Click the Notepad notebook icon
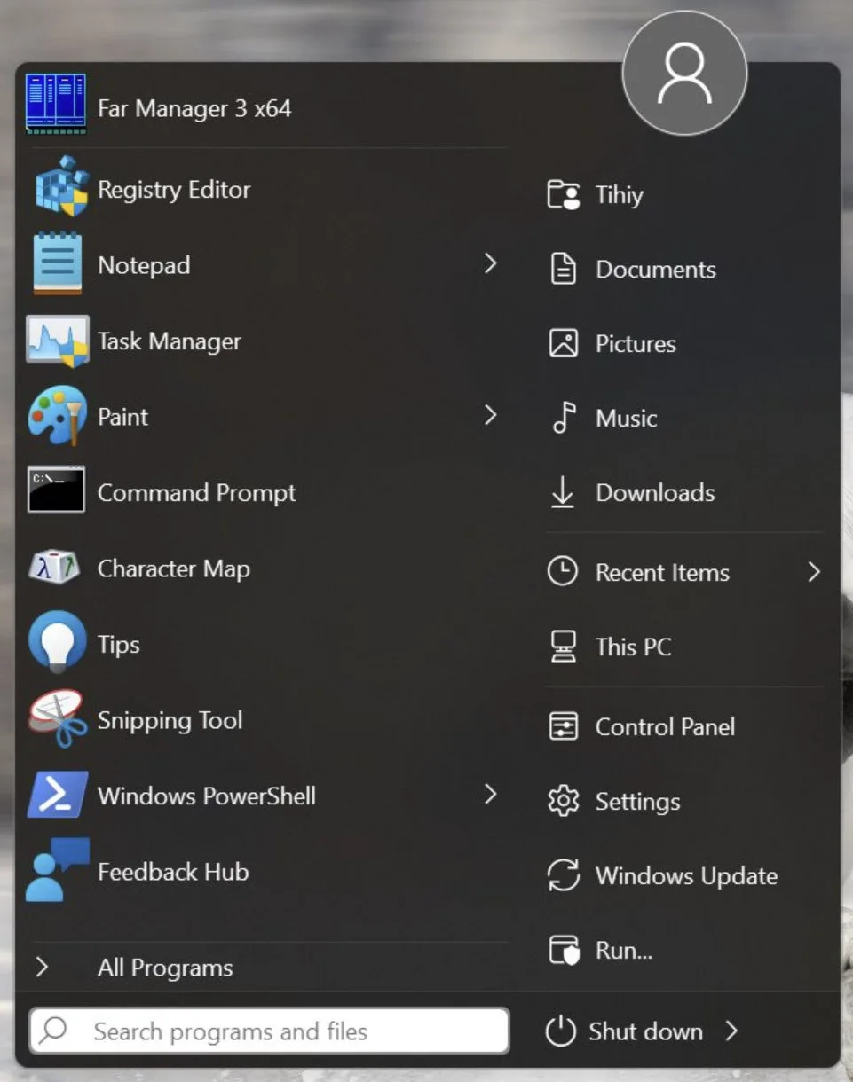853x1082 pixels. coord(58,263)
